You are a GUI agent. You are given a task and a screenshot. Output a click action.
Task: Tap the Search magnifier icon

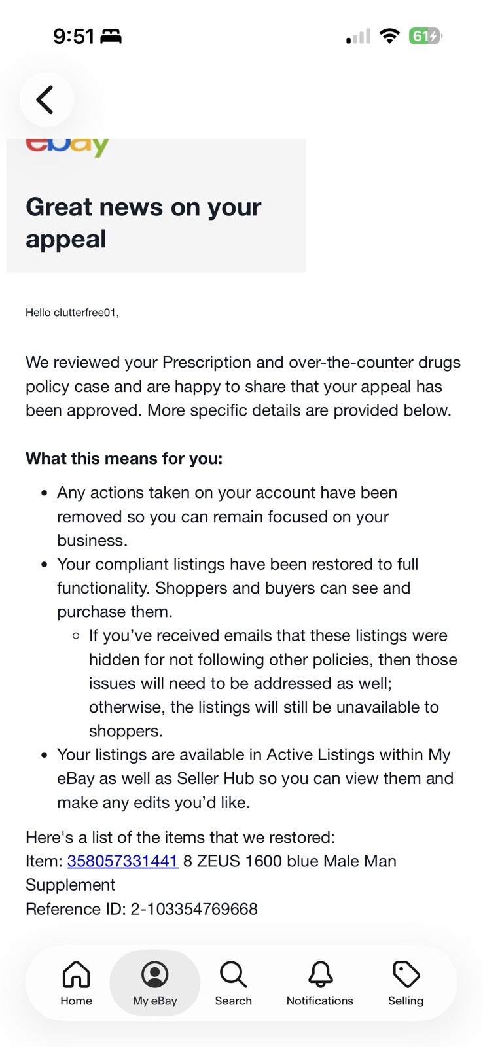coord(233,974)
